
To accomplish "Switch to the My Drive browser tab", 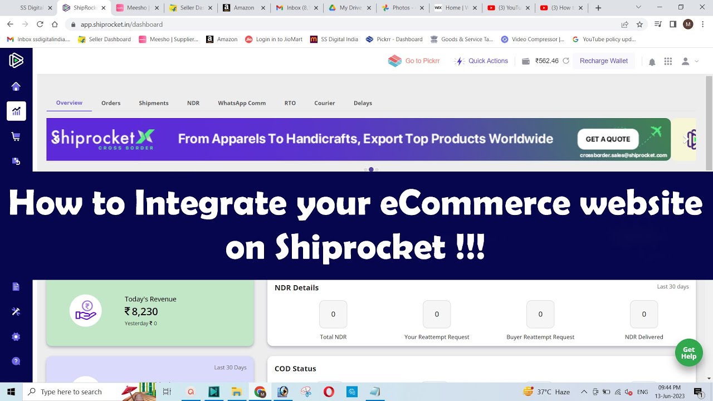I will [350, 8].
